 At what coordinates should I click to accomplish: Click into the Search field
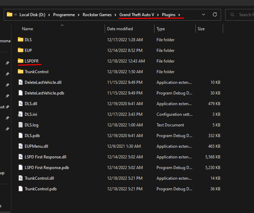[x=244, y=15]
